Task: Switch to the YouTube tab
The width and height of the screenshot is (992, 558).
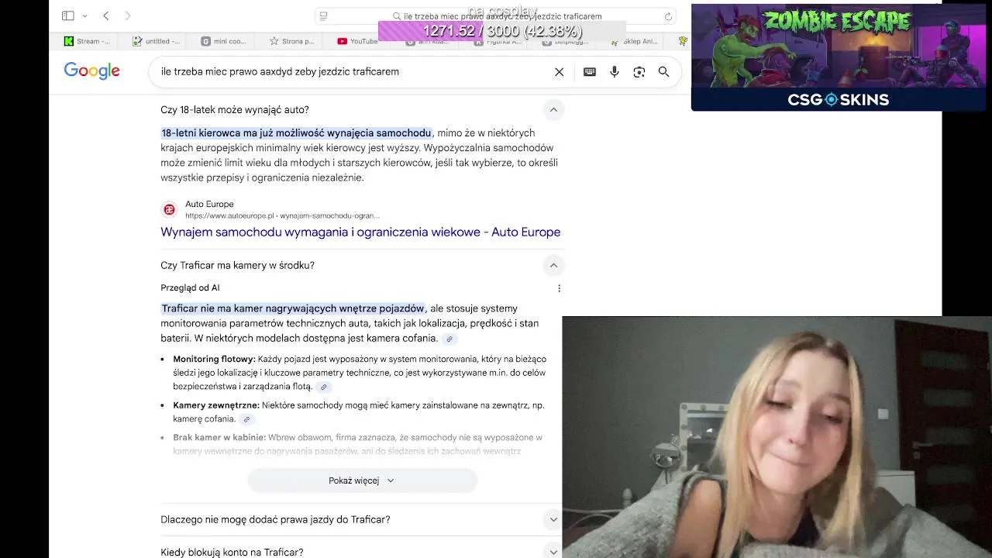Action: coord(358,41)
